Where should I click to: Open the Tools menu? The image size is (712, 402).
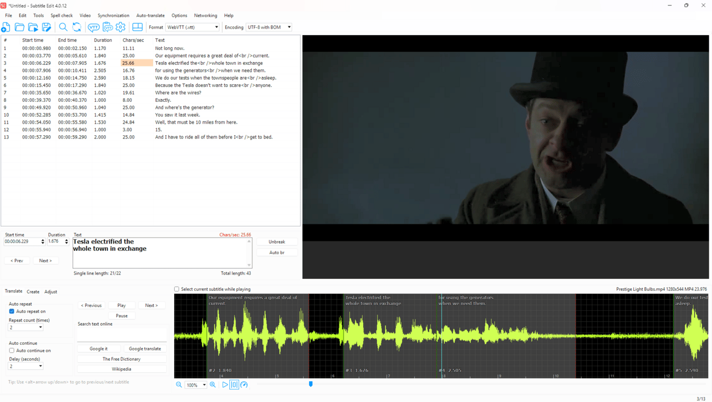point(39,15)
